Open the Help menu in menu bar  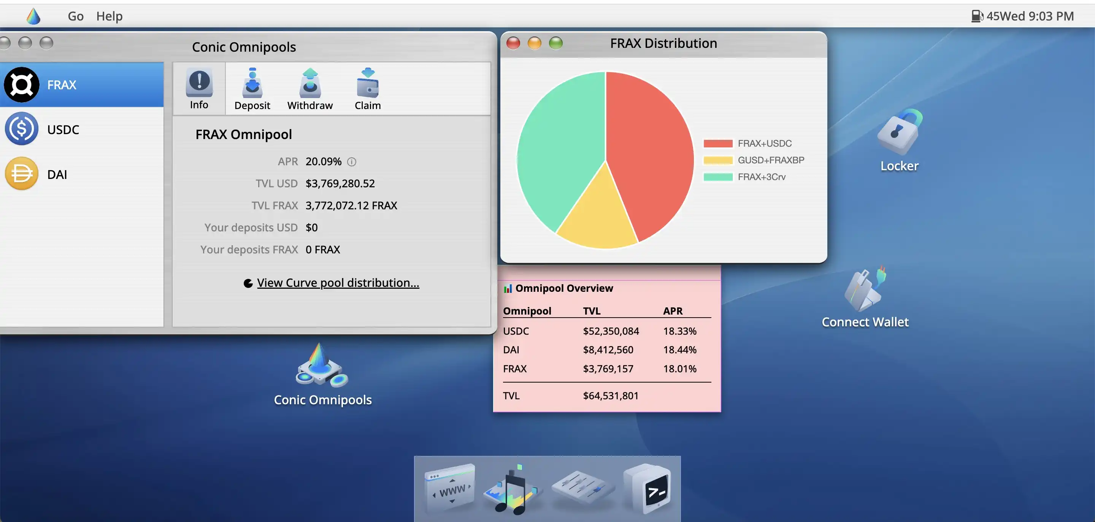pyautogui.click(x=109, y=15)
